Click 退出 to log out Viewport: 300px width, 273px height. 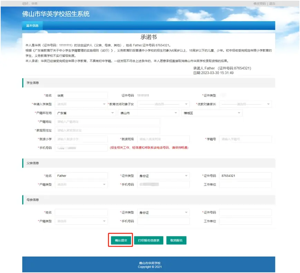(271, 3)
